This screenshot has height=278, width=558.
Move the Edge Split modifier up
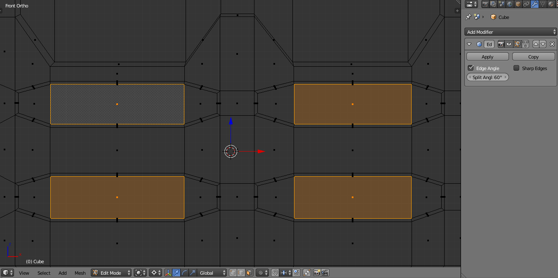tap(536, 44)
